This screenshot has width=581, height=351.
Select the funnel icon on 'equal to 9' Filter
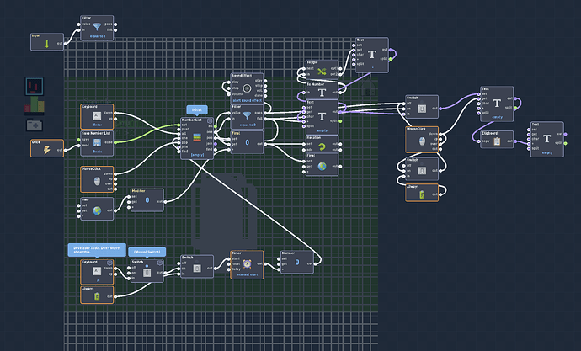[x=248, y=115]
